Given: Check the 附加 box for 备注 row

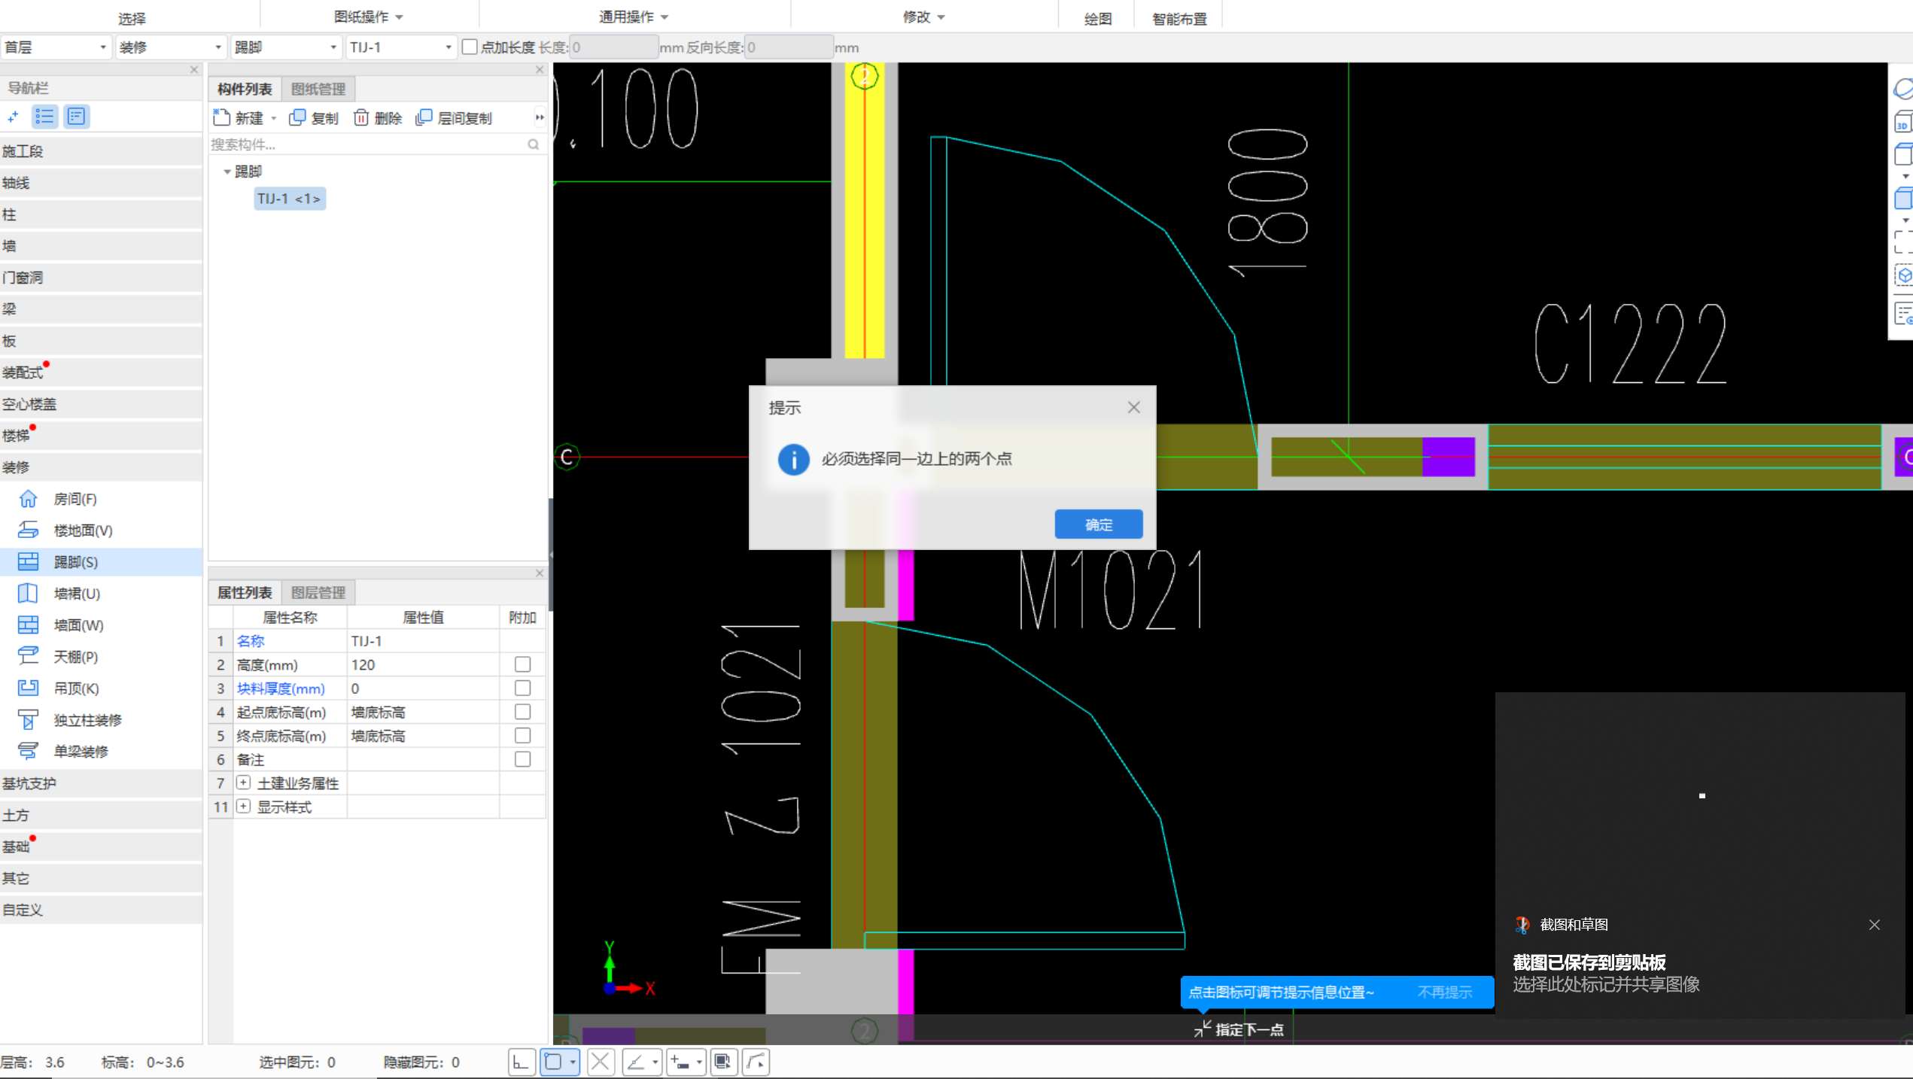Looking at the screenshot, I should [x=522, y=759].
